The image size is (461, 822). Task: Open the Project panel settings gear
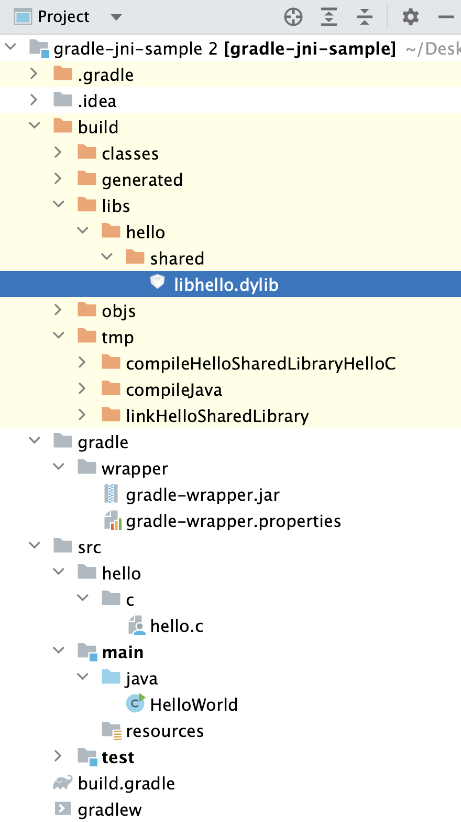click(410, 16)
